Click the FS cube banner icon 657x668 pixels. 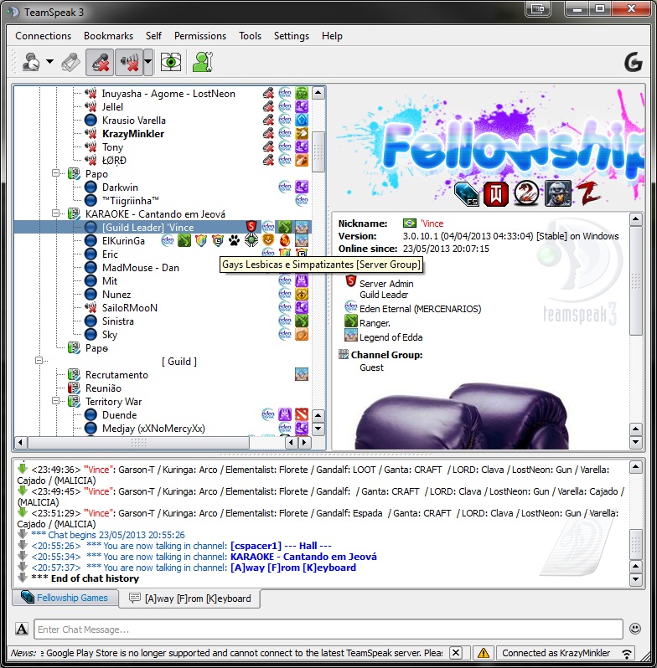[x=466, y=194]
